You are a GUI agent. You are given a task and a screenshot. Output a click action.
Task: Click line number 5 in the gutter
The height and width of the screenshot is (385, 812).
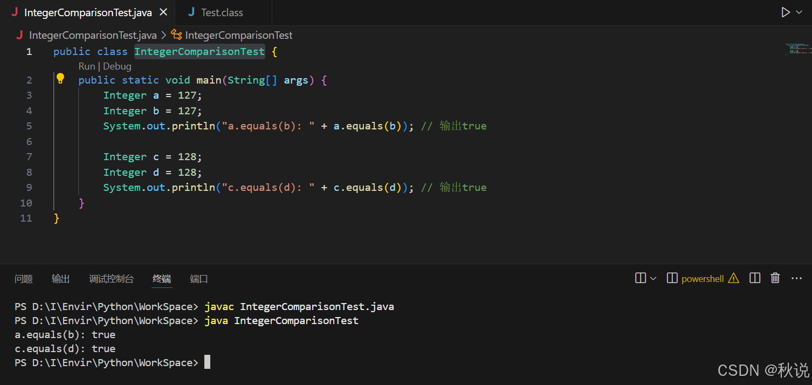coord(29,126)
